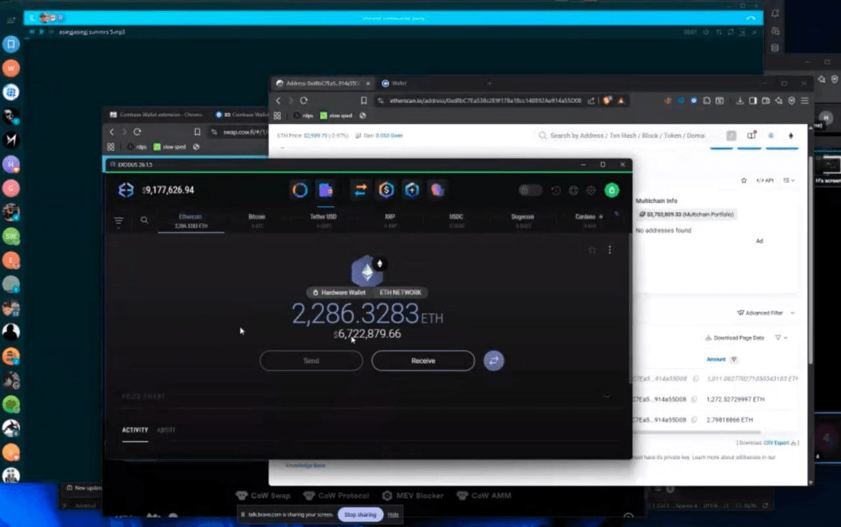The width and height of the screenshot is (841, 527).
Task: Open the search magnifier in Exodus asset bar
Action: click(144, 221)
